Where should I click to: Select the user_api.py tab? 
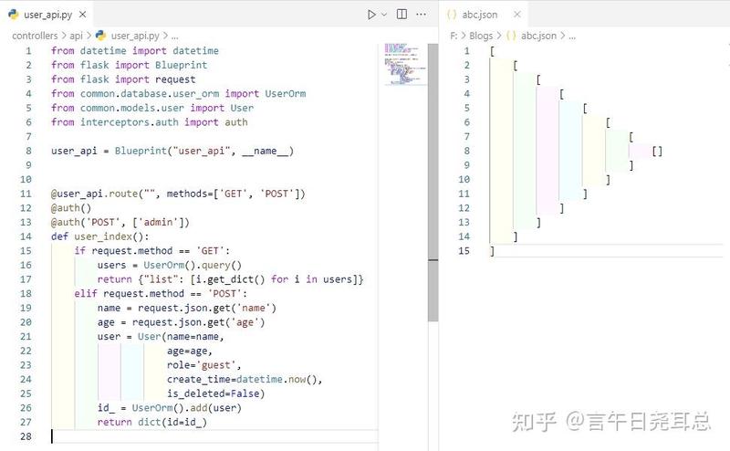[47, 15]
